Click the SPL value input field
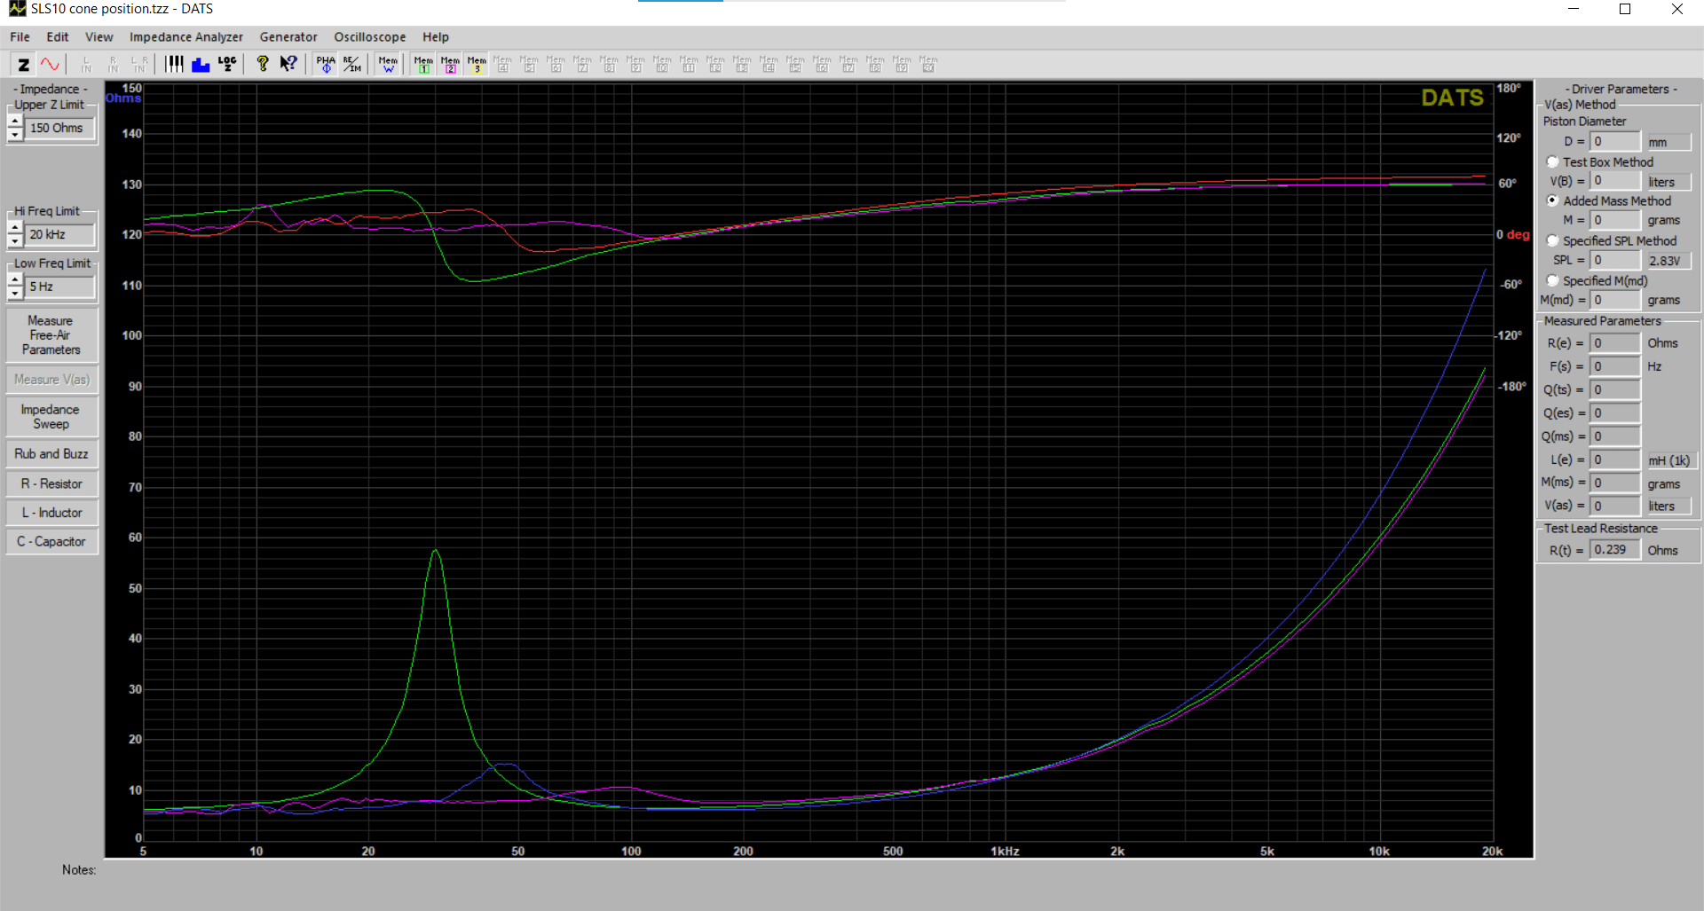The image size is (1704, 911). coord(1614,260)
